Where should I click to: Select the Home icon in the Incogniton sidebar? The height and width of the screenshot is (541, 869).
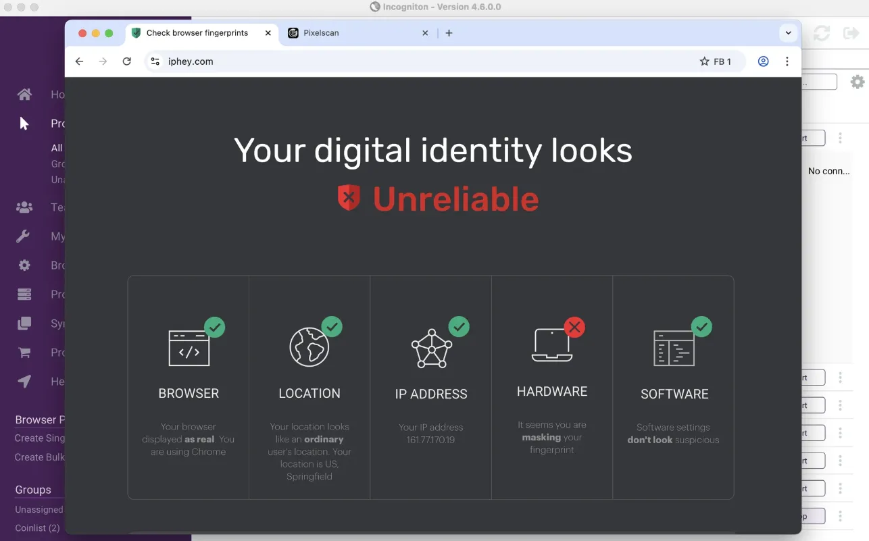[x=24, y=94]
